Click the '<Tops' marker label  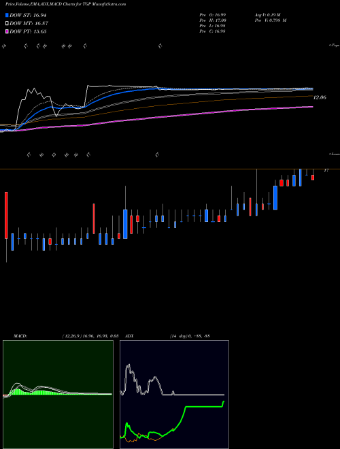pyautogui.click(x=334, y=46)
